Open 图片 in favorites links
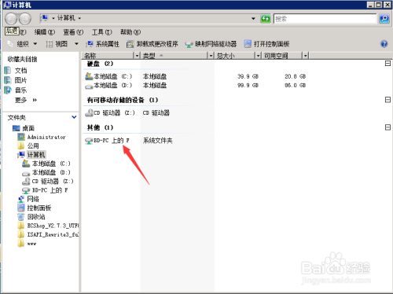 [x=16, y=80]
